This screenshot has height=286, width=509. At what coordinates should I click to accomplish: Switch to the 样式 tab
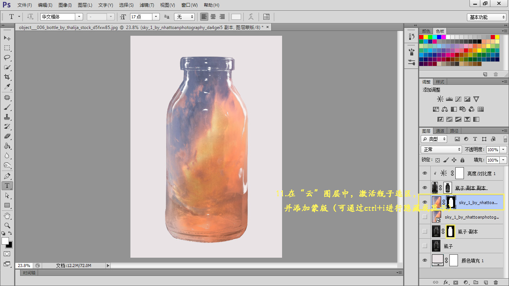(x=440, y=82)
